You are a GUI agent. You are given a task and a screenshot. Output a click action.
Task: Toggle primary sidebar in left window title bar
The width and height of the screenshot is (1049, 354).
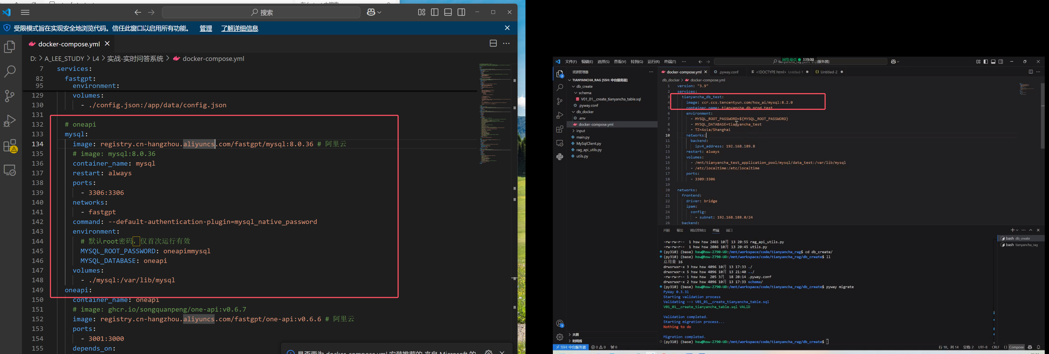434,12
